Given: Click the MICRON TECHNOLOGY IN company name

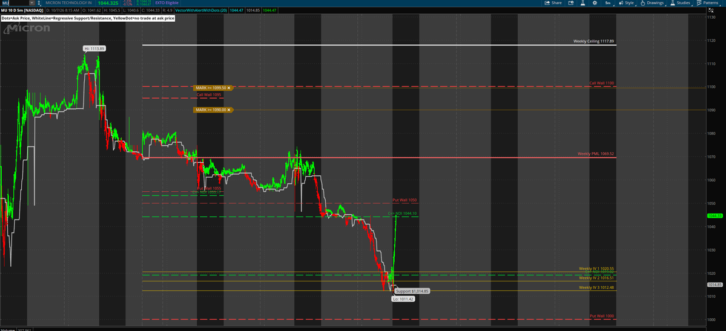Looking at the screenshot, I should tap(68, 3).
